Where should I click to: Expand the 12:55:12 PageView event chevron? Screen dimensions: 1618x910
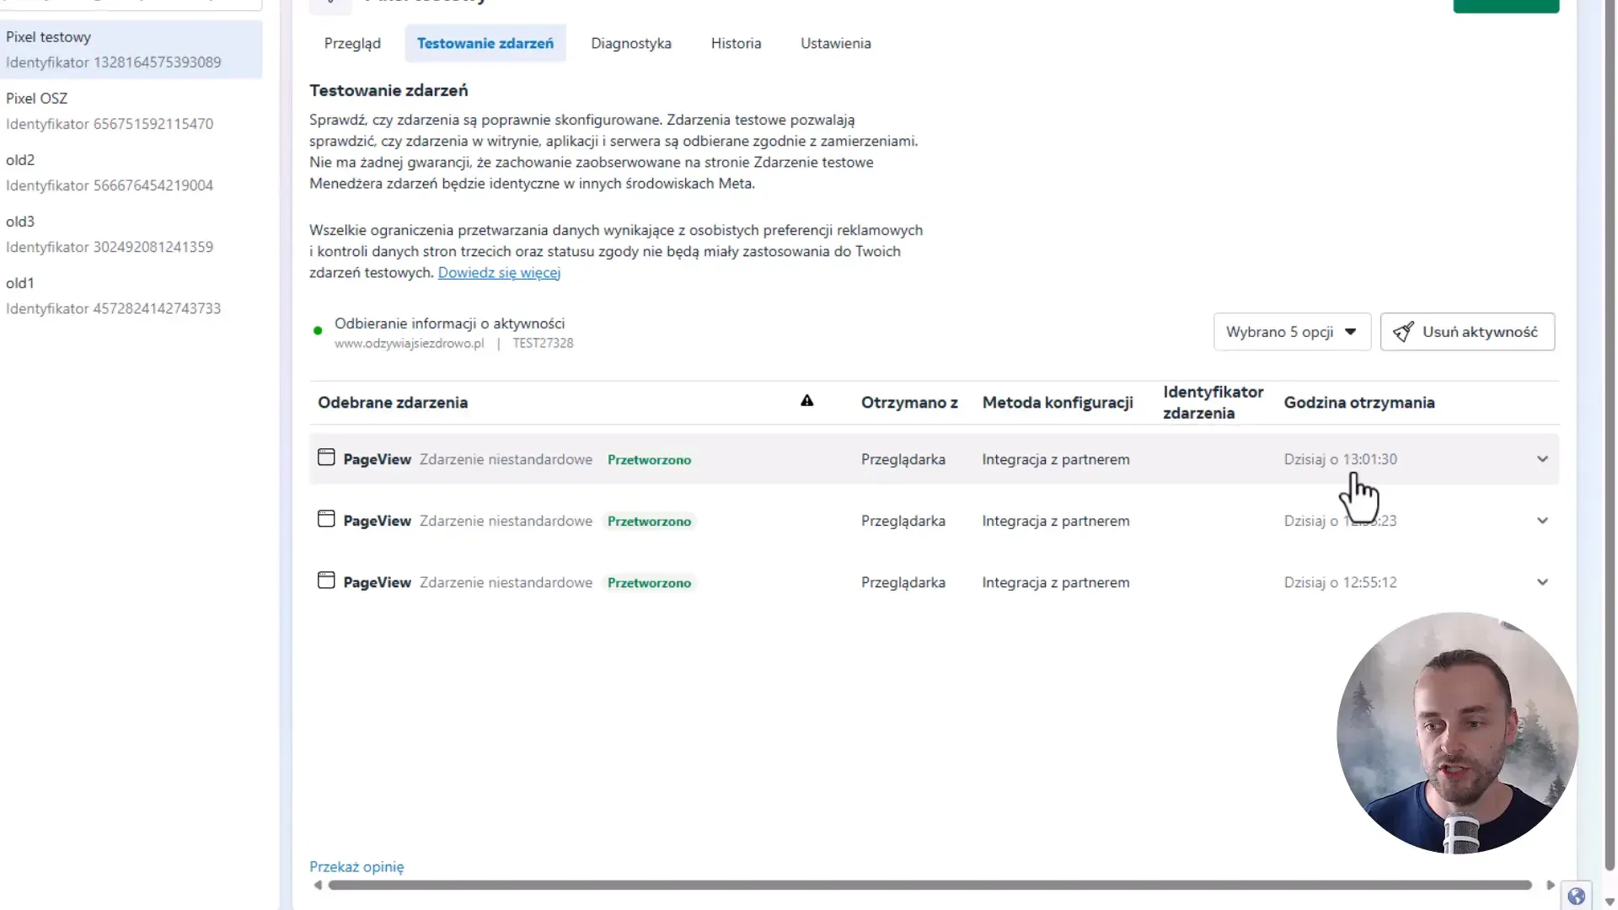(1542, 582)
